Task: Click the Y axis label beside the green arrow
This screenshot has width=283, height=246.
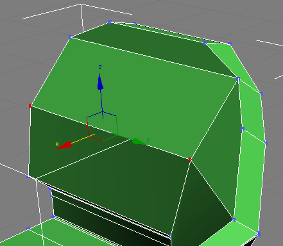Action: point(148,140)
